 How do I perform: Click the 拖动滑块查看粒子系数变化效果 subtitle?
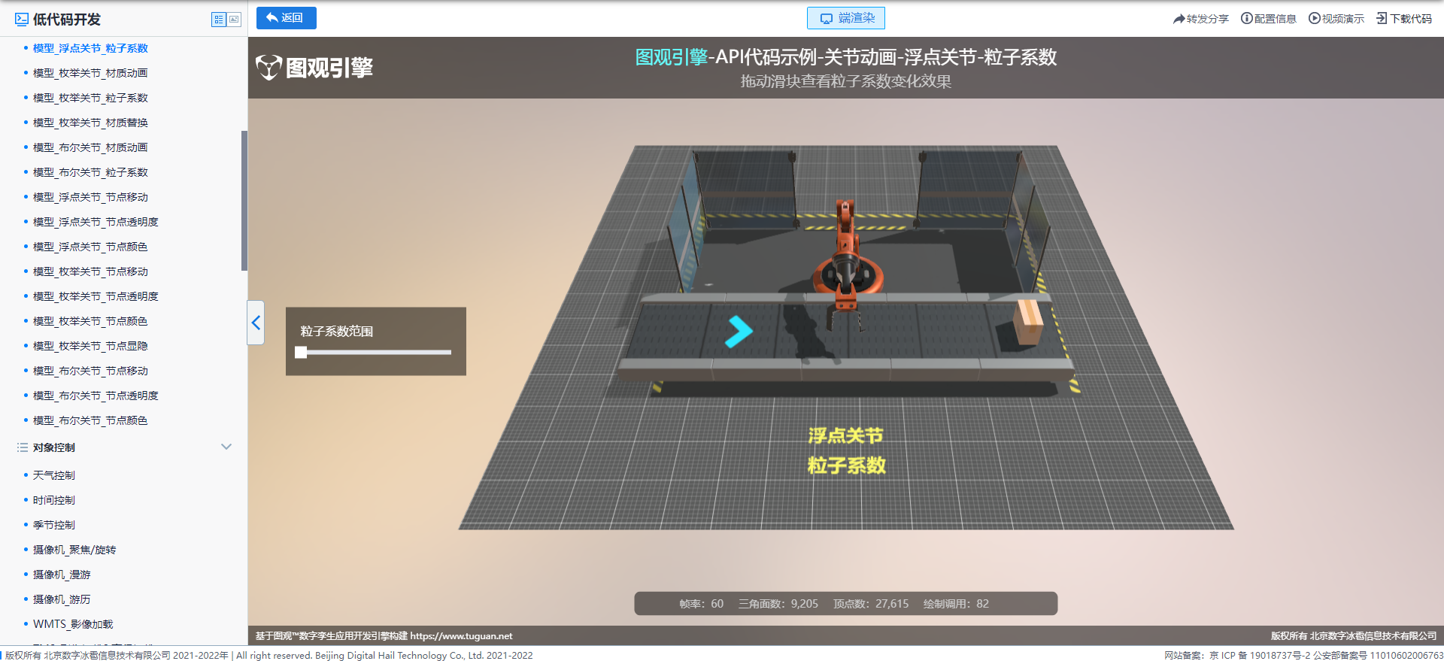[845, 81]
